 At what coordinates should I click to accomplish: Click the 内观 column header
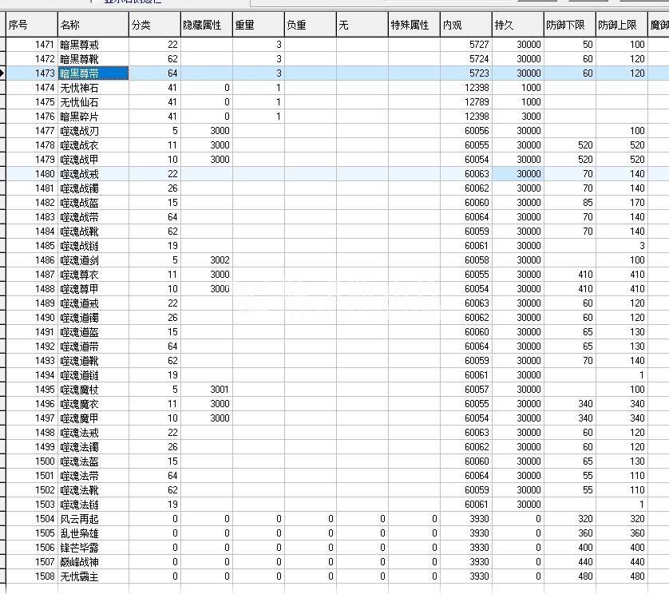(x=466, y=25)
